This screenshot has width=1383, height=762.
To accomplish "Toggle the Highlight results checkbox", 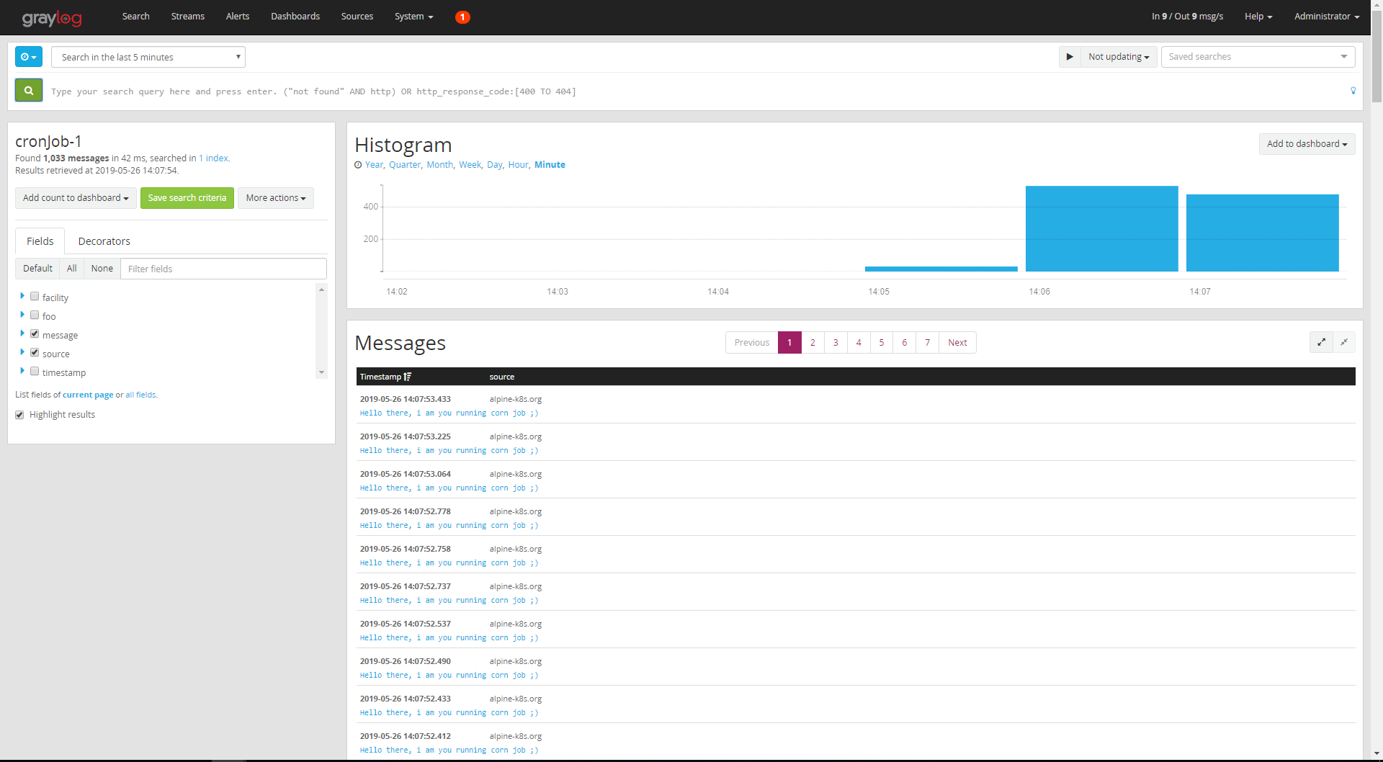I will (x=19, y=415).
